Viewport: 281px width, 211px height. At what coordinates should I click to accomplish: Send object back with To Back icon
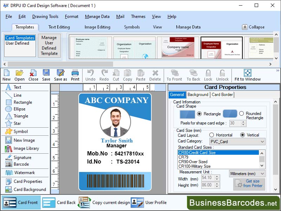tap(194, 75)
